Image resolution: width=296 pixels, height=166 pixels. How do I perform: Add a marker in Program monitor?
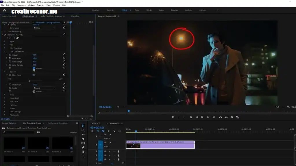(173, 117)
